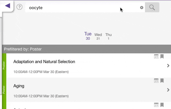Expand the Aging session chevron
The height and width of the screenshot is (109, 171).
168,90
